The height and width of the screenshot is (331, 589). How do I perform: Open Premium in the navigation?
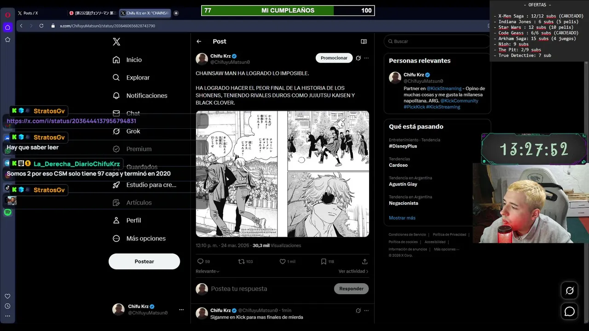[133, 149]
